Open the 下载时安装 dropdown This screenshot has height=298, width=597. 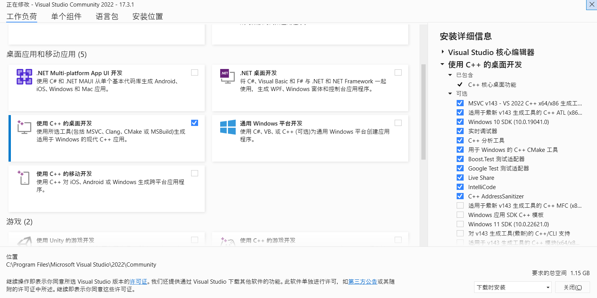click(513, 288)
